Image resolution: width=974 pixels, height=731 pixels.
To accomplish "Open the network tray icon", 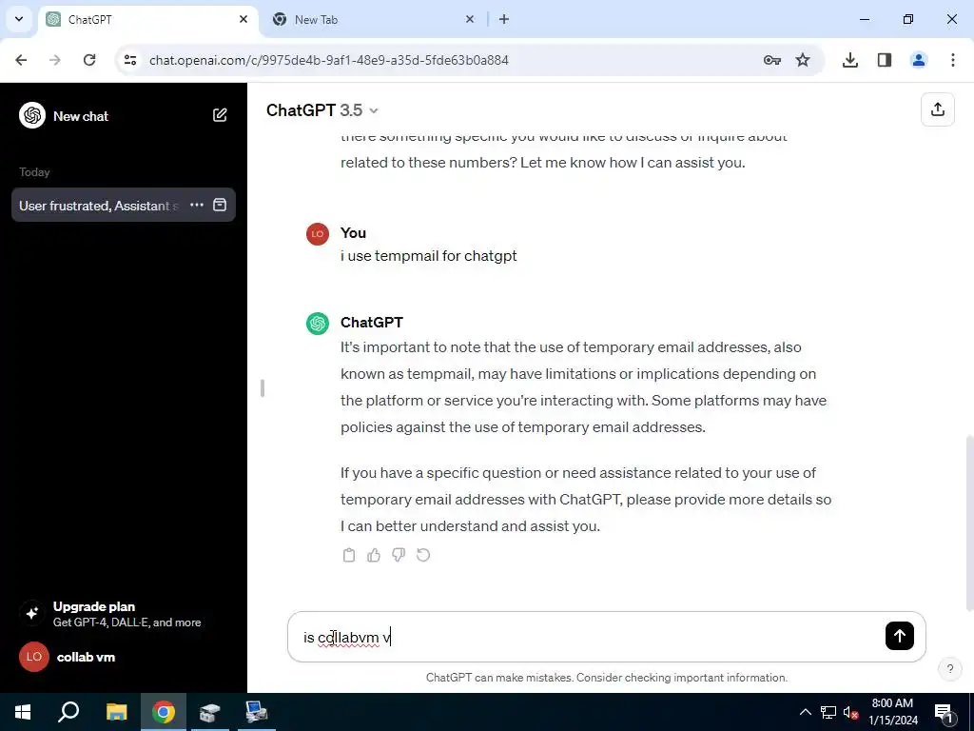I will pyautogui.click(x=828, y=712).
